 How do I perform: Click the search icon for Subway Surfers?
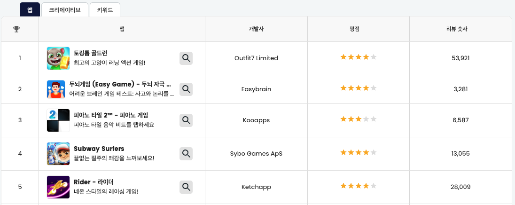click(x=186, y=153)
